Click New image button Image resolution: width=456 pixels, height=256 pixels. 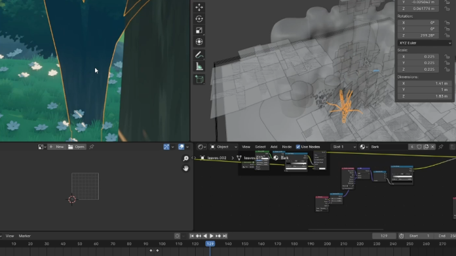[57, 147]
